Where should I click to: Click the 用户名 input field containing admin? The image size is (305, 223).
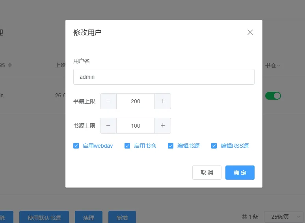point(164,77)
